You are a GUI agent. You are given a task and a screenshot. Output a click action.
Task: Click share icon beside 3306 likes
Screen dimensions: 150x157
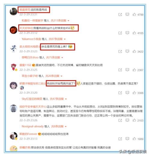pyautogui.click(x=120, y=93)
